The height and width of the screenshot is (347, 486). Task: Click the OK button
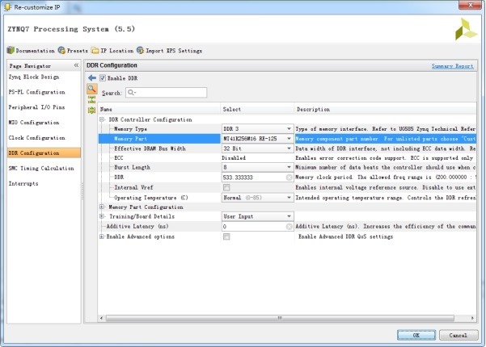tap(416, 335)
